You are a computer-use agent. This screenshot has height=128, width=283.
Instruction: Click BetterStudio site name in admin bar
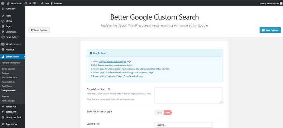point(16,3)
